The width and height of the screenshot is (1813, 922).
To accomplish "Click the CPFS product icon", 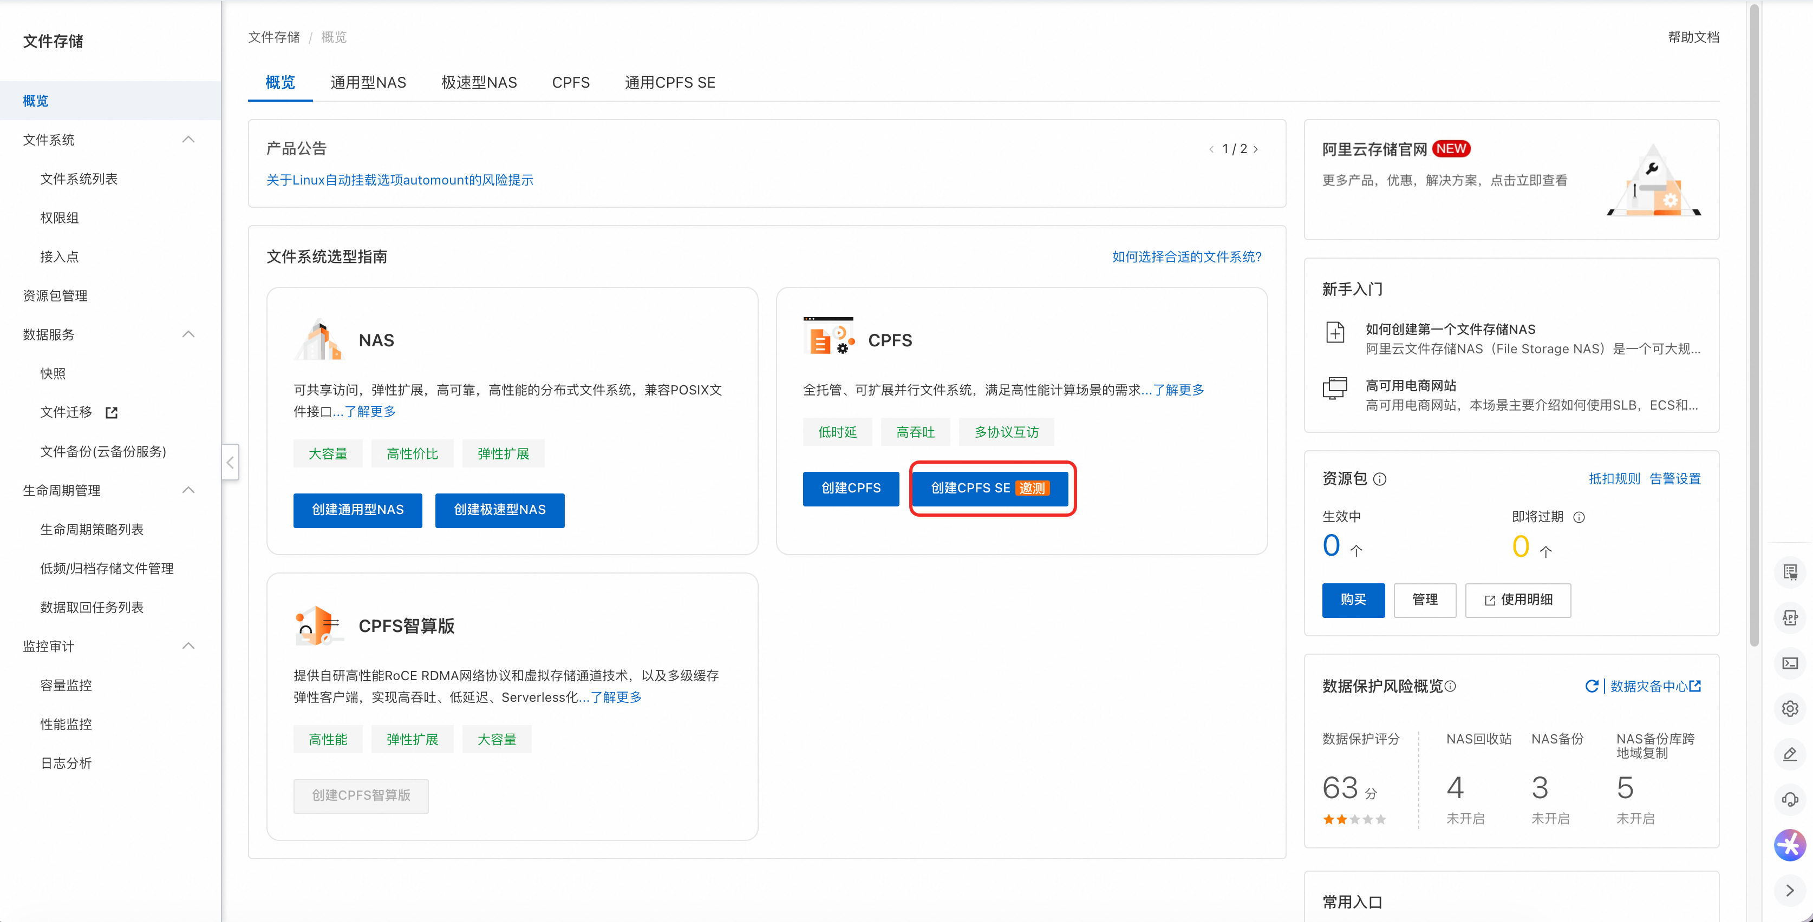I will [829, 336].
